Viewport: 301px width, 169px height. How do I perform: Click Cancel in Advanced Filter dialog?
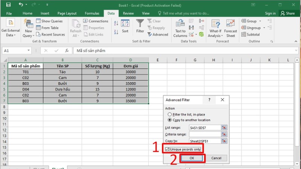216,158
